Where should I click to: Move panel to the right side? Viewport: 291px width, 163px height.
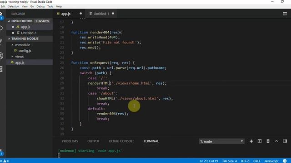(285, 141)
